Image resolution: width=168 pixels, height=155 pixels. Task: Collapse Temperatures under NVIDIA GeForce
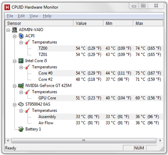[21, 92]
